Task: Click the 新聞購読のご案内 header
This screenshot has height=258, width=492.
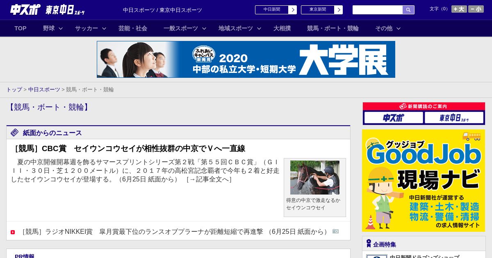Action: pos(424,106)
